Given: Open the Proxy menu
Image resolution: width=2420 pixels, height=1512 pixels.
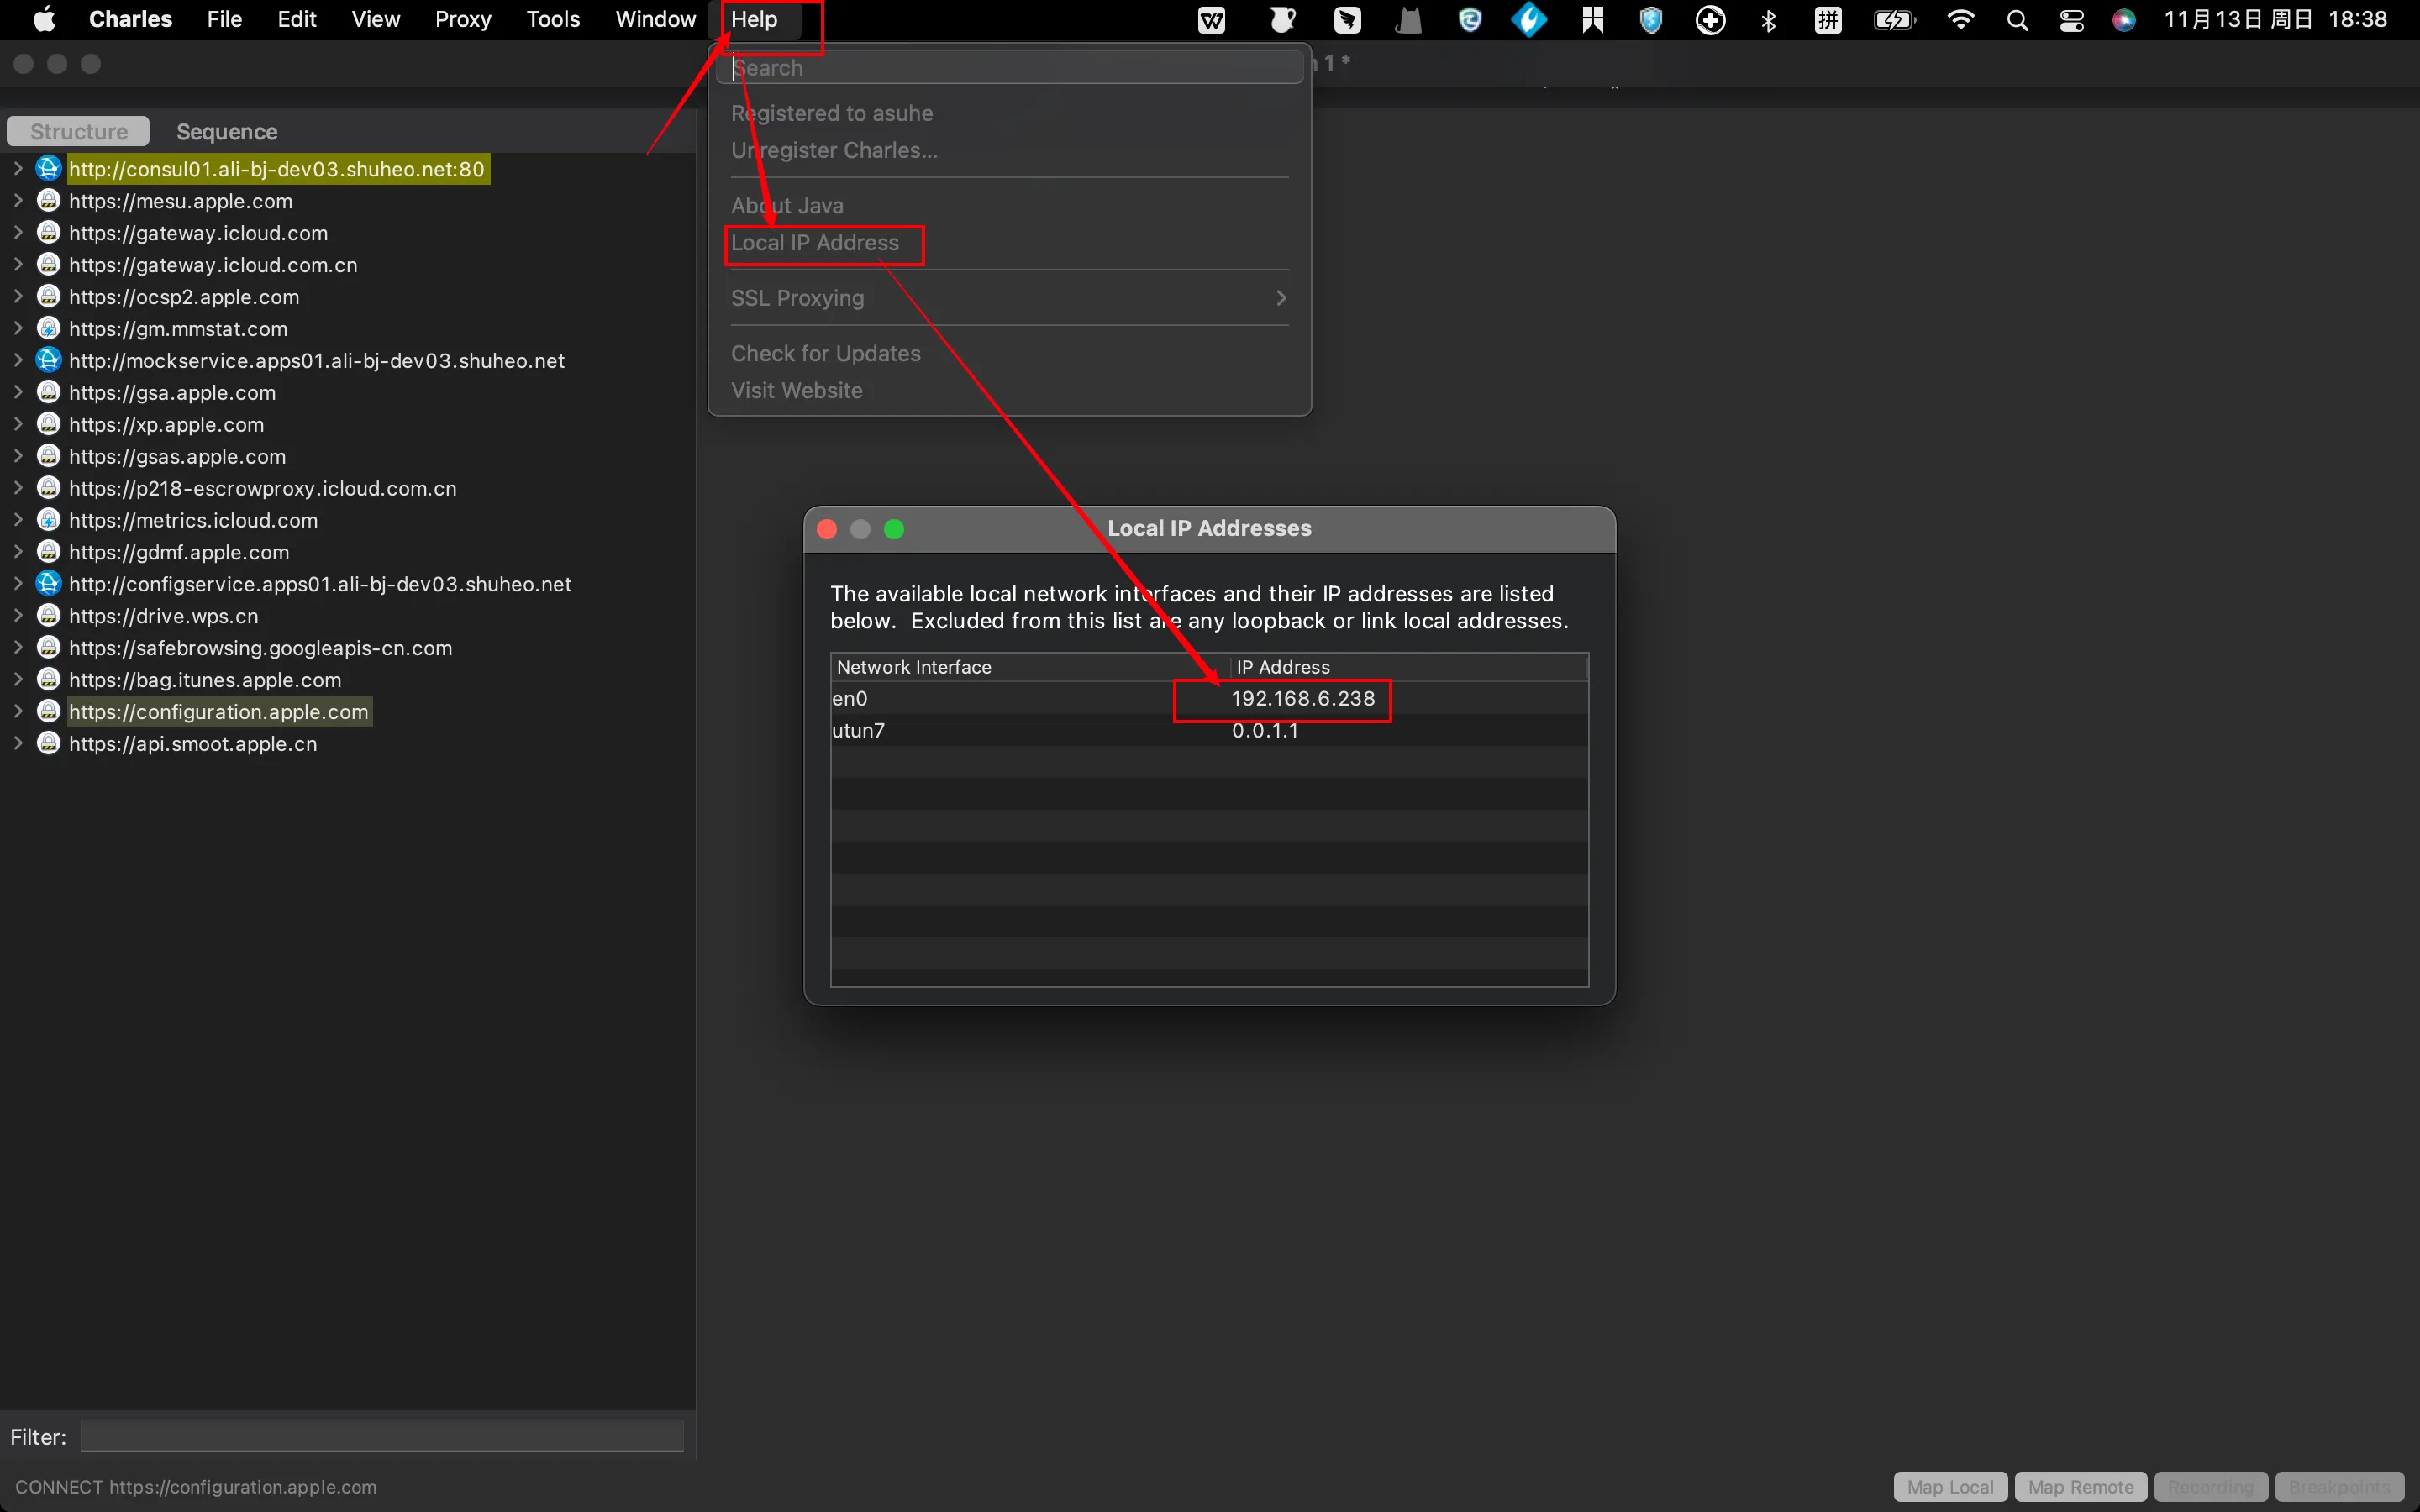Looking at the screenshot, I should [x=463, y=19].
